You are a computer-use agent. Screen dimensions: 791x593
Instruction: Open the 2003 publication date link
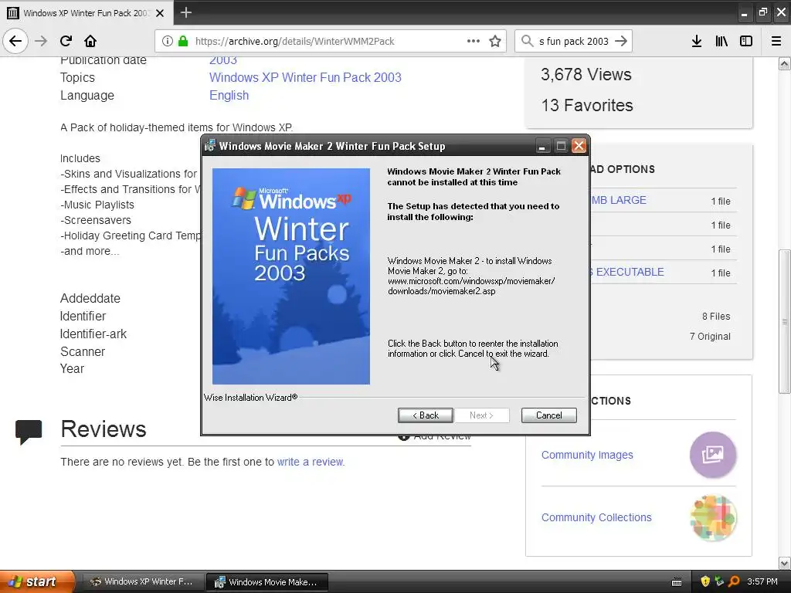(223, 59)
